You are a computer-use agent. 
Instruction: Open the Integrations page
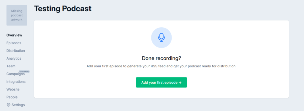pos(16,82)
